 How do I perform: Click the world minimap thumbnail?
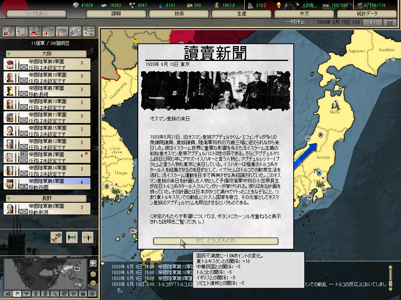45,274
